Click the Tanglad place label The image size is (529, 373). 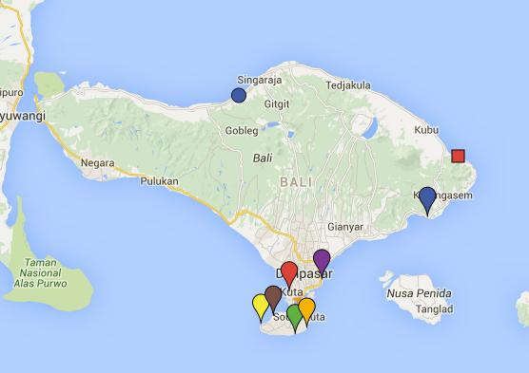(434, 309)
